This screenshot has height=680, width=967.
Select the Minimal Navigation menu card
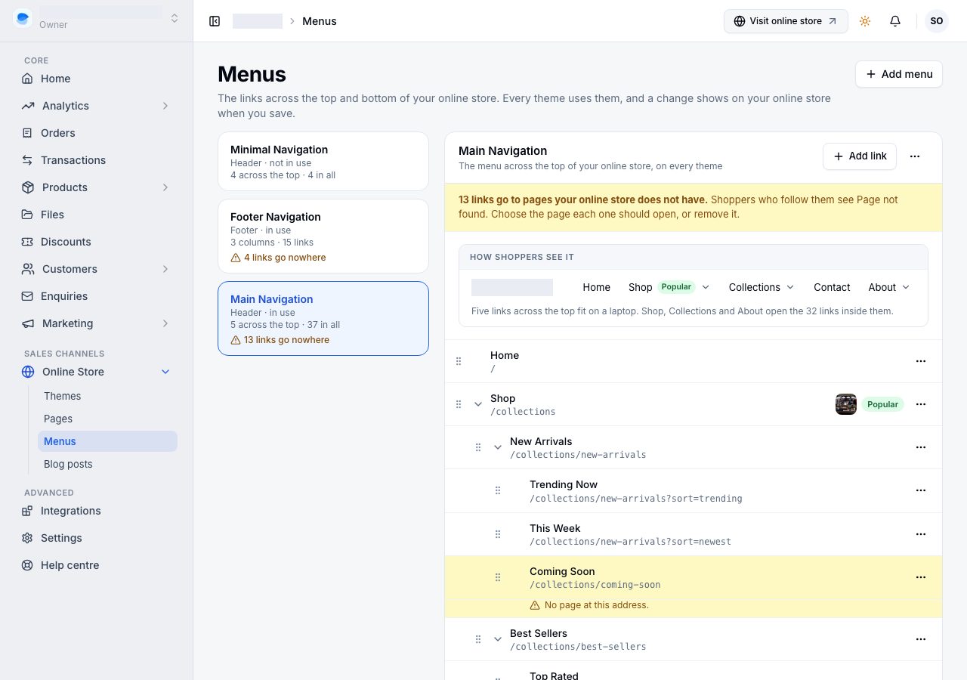pos(323,162)
